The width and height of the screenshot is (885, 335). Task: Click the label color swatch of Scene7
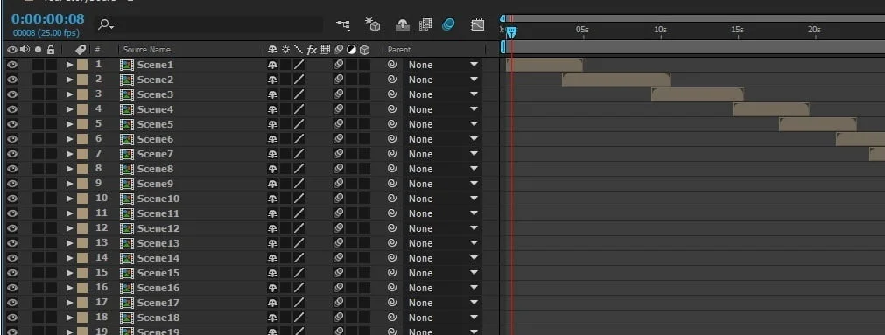(x=81, y=154)
